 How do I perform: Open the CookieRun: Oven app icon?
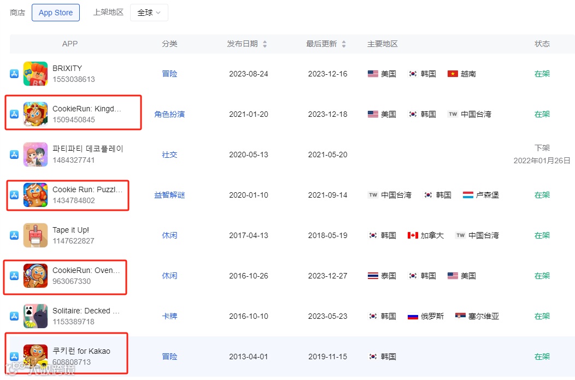pyautogui.click(x=36, y=276)
